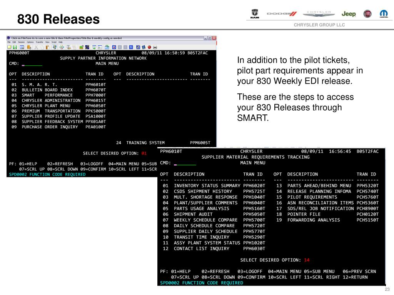Click the printer icon in the emulator toolbar

tap(155, 47)
